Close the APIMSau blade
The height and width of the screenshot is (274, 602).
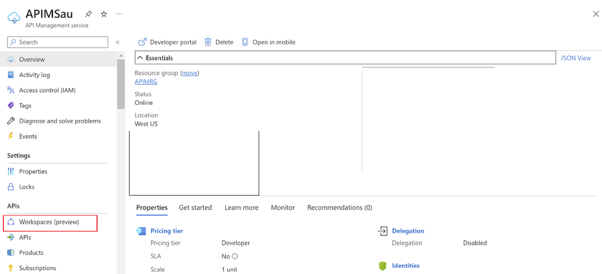click(596, 14)
